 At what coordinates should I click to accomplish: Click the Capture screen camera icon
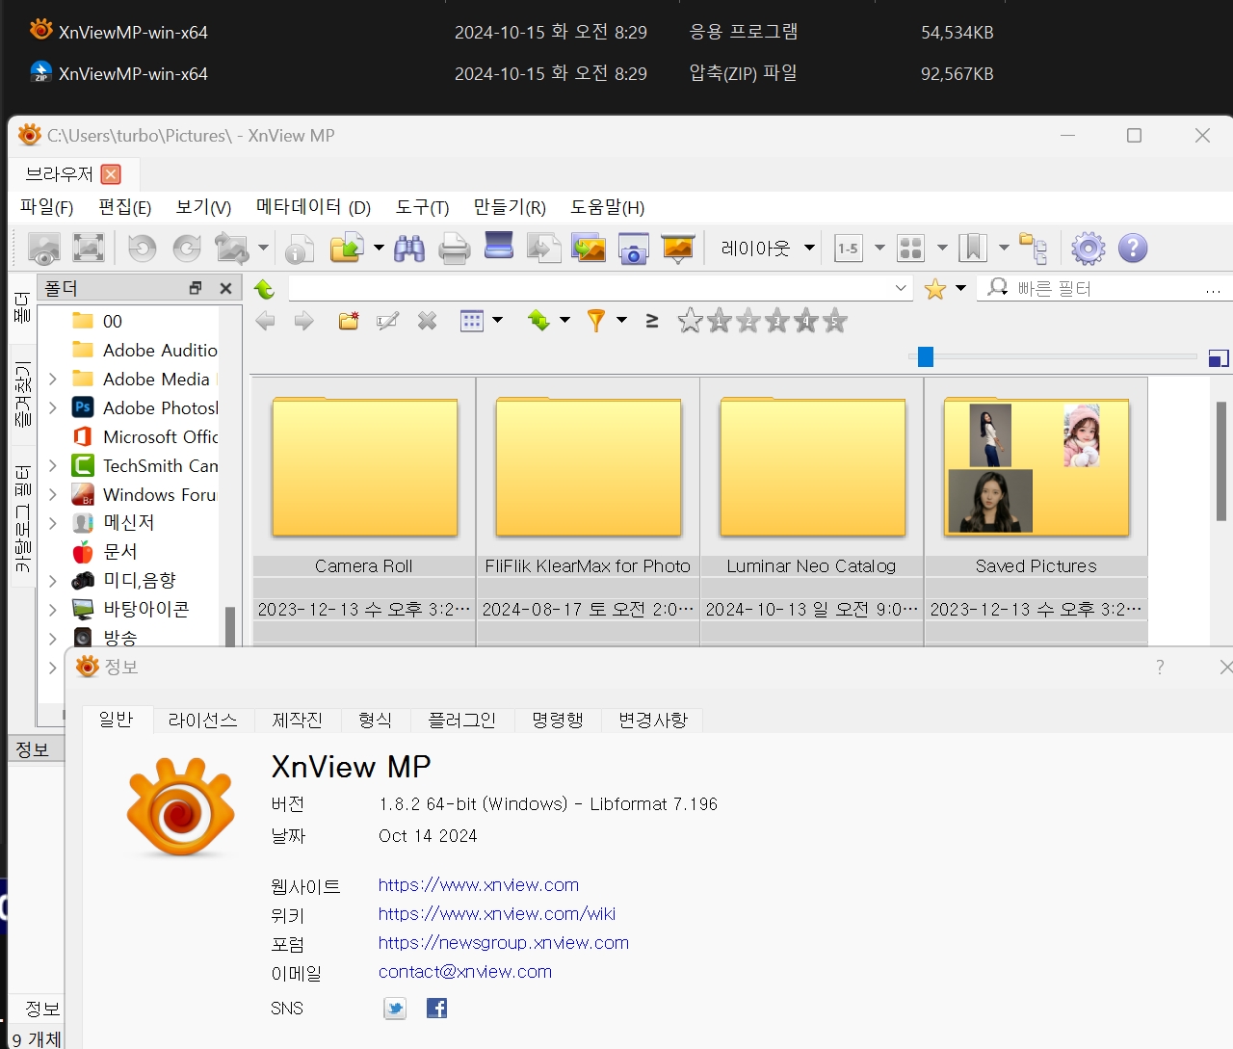pyautogui.click(x=633, y=249)
